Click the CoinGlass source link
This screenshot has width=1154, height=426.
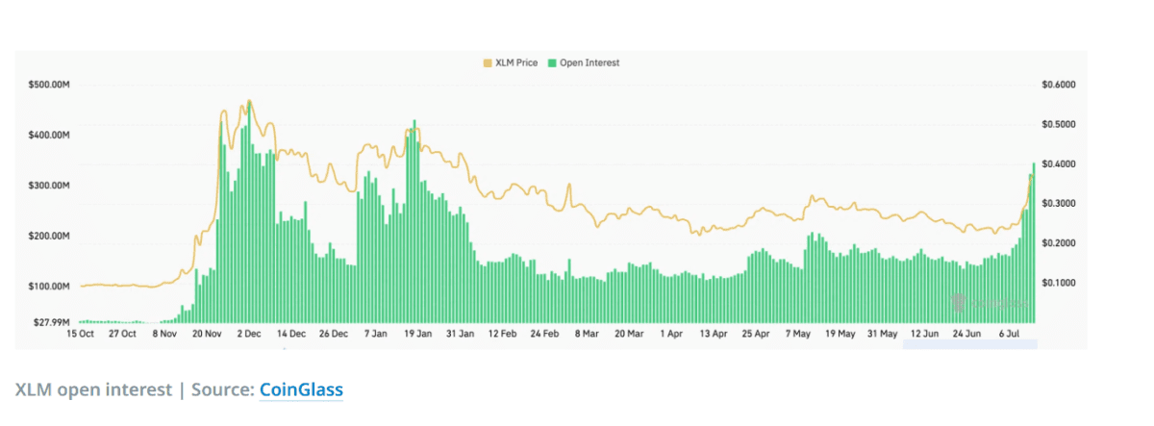pos(301,389)
